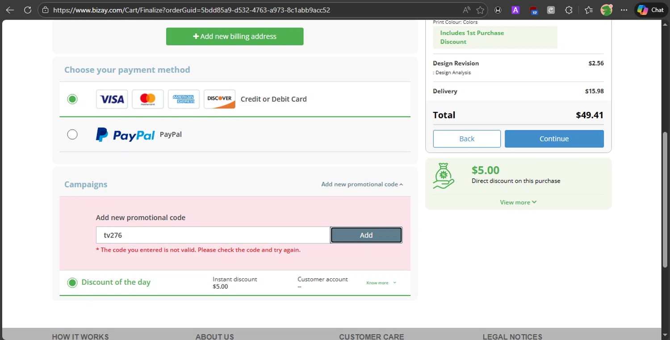Click into the promotional code field

[x=213, y=235]
